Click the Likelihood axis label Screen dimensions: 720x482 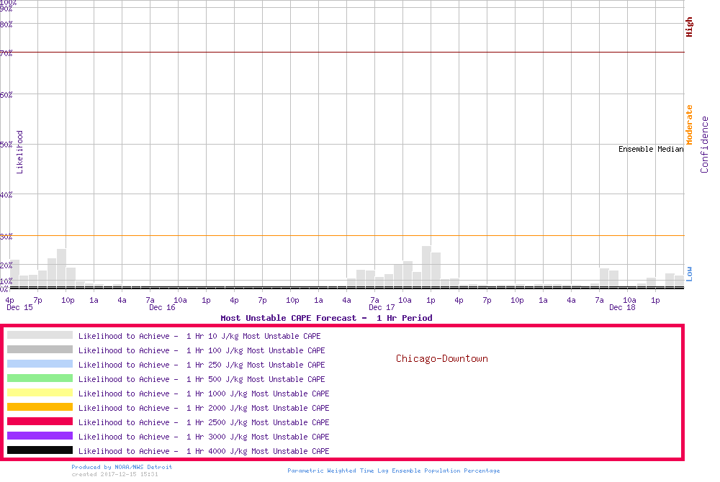[x=20, y=152]
